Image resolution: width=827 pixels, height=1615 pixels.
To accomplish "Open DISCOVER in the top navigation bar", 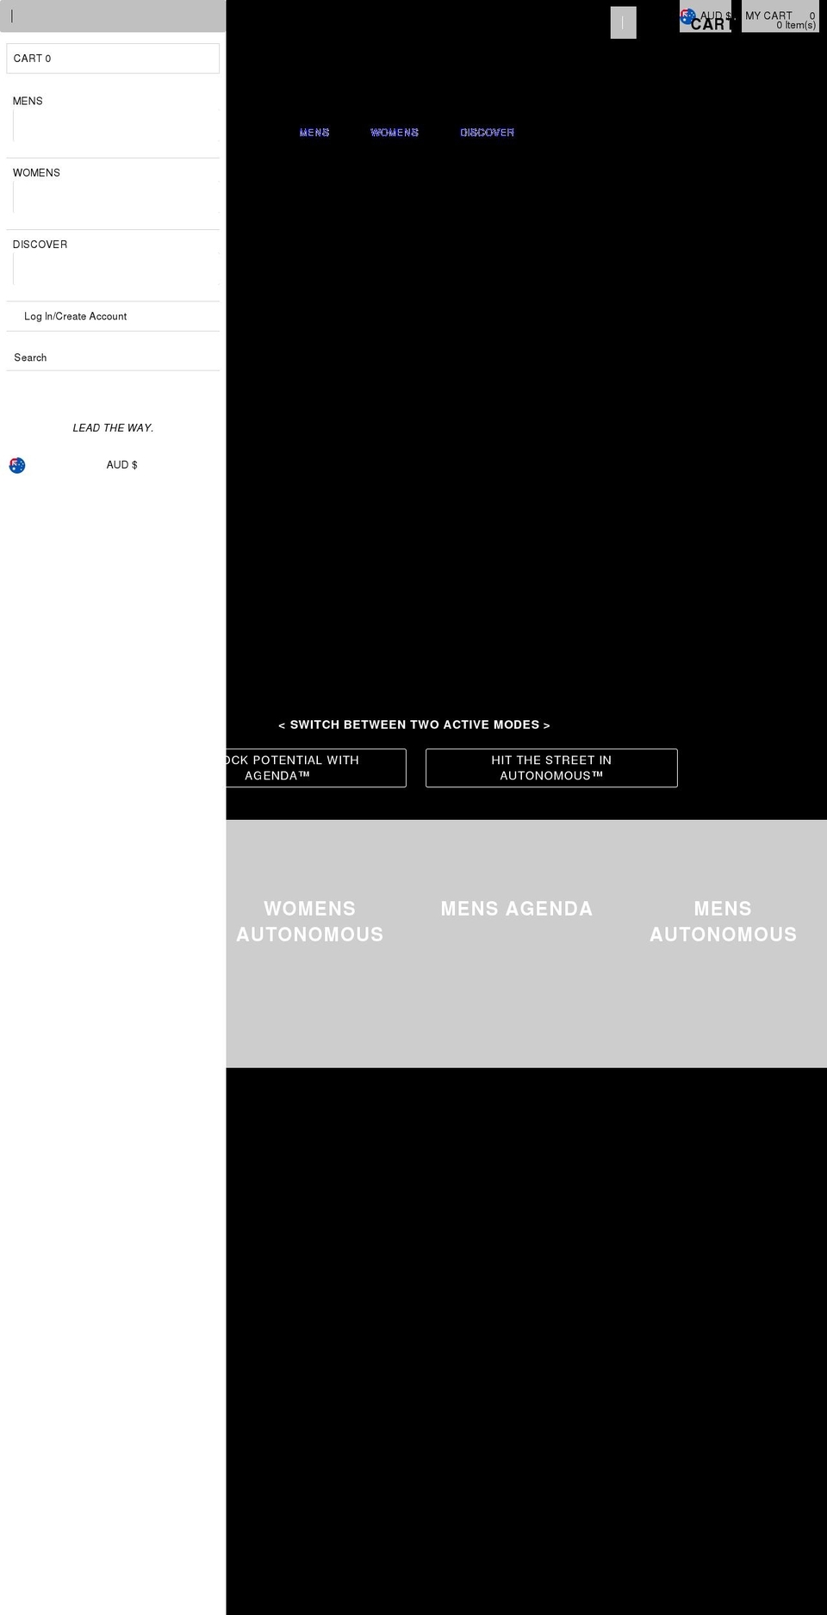I will click(487, 133).
